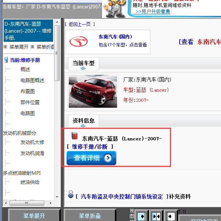Click the 菜单展开 icon in the sidebar header
This screenshot has width=221, height=221.
point(5,47)
